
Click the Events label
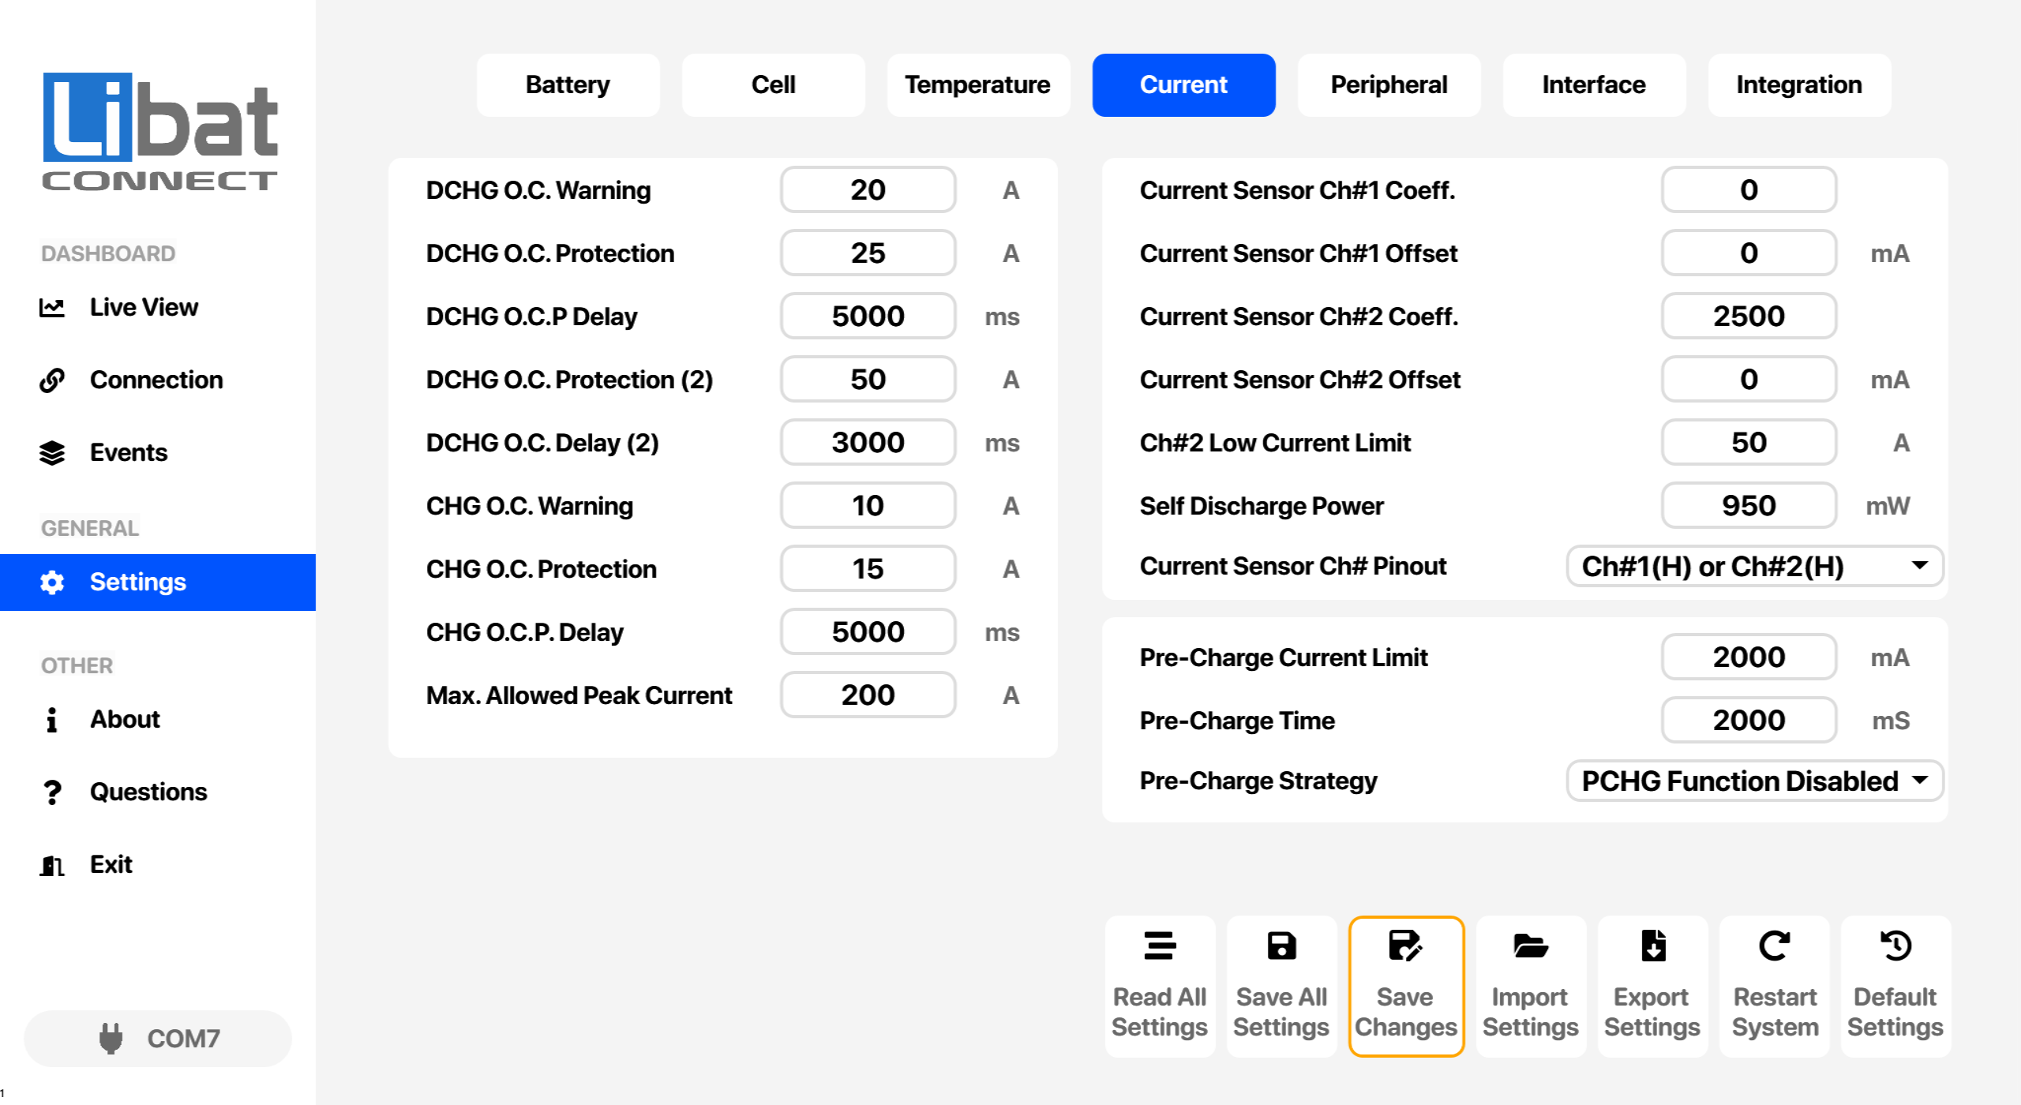[x=129, y=452]
